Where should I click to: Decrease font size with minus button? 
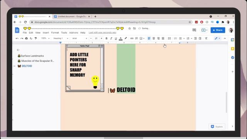(x=91, y=38)
